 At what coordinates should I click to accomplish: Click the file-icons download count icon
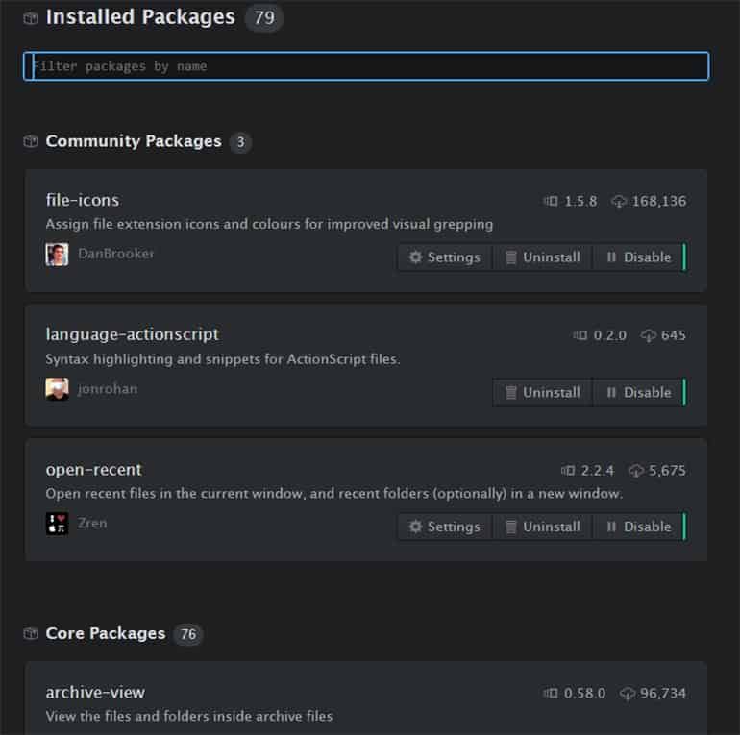[619, 202]
